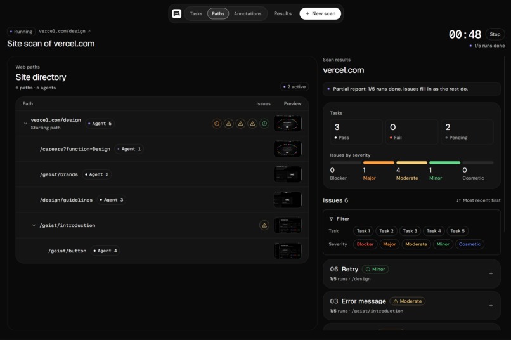This screenshot has height=340, width=511.
Task: Click the Minor badge on issue 06
Action: [x=375, y=269]
